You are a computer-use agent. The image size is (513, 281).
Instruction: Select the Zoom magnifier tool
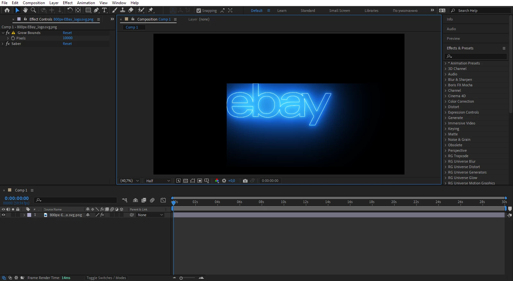click(33, 10)
